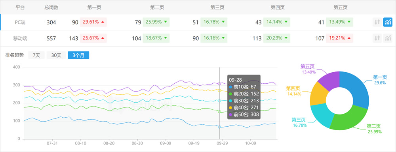Click the sort arrows icon in 移动端 row
396x152 pixels.
[377, 38]
